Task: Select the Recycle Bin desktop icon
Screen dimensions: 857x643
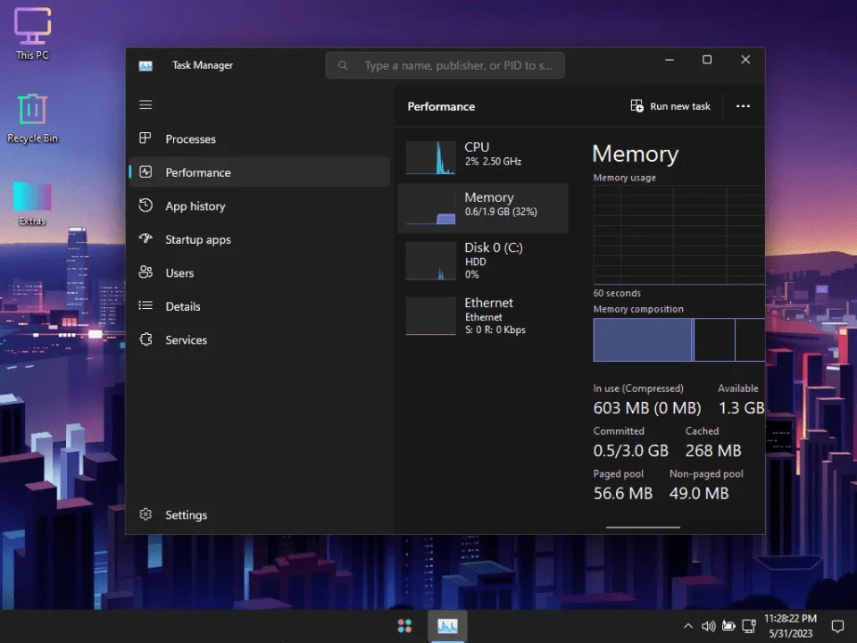Action: 32,118
